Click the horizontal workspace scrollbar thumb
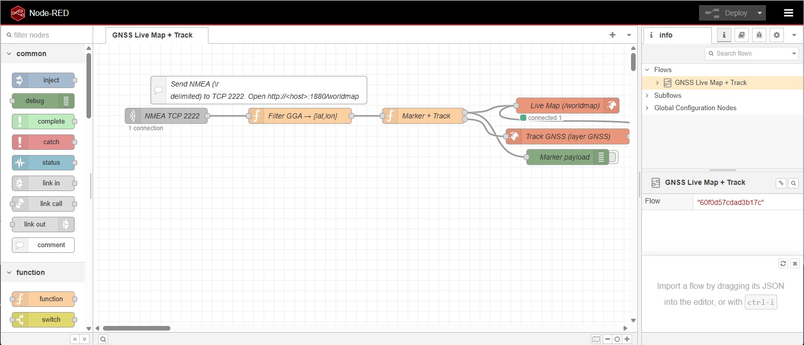The image size is (804, 345). (136, 328)
